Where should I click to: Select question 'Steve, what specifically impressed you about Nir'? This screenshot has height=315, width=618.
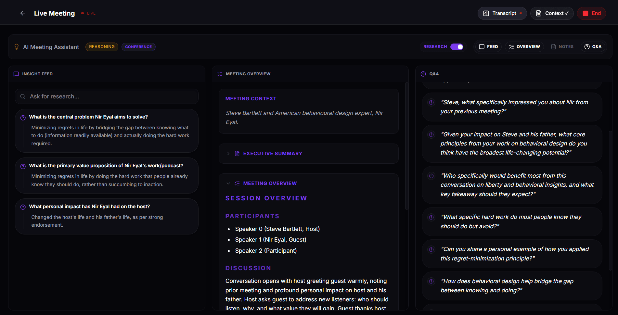tap(512, 107)
